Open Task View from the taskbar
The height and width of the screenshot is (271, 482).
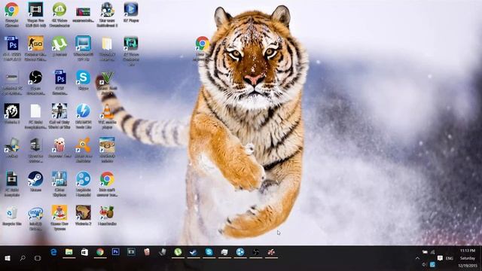pyautogui.click(x=38, y=258)
